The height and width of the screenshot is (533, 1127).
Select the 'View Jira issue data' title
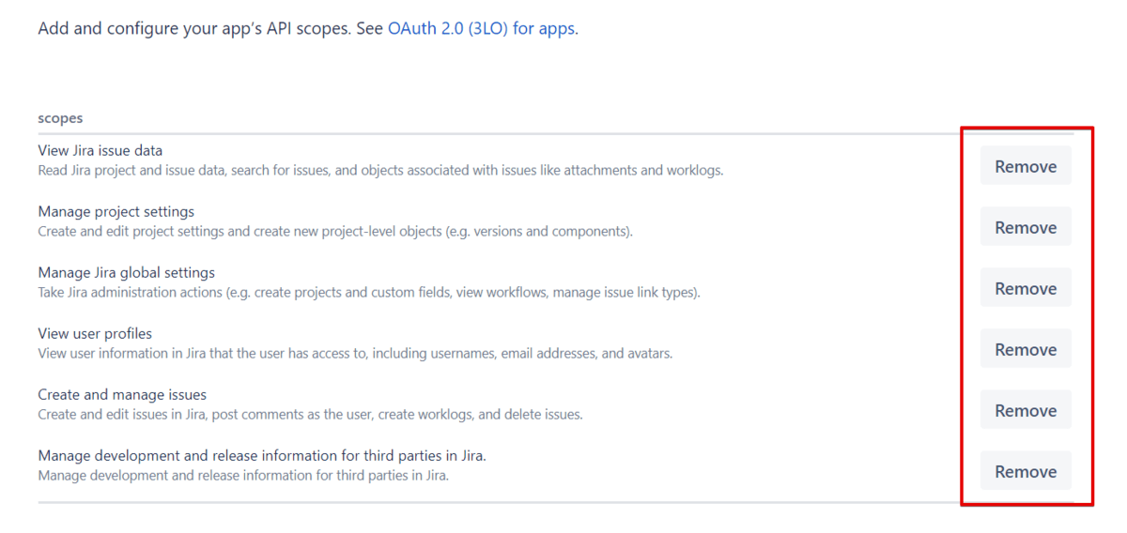coord(100,150)
